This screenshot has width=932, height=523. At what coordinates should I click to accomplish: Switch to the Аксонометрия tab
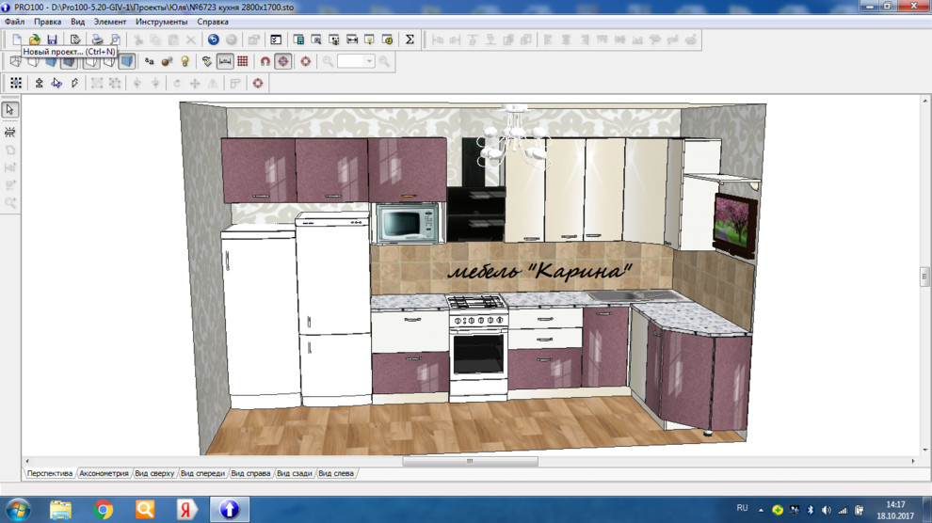tap(104, 473)
